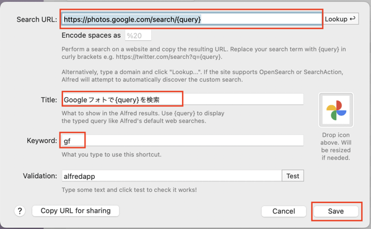
Task: Click the "Encode spaces as" label
Action: [91, 35]
